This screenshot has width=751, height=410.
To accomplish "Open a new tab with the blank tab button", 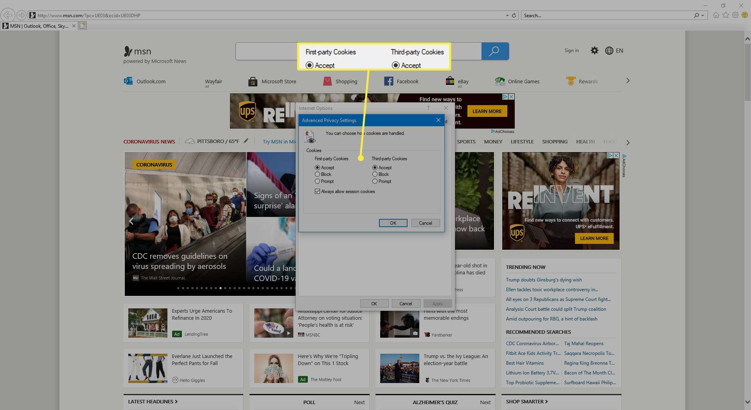I will click(x=83, y=26).
